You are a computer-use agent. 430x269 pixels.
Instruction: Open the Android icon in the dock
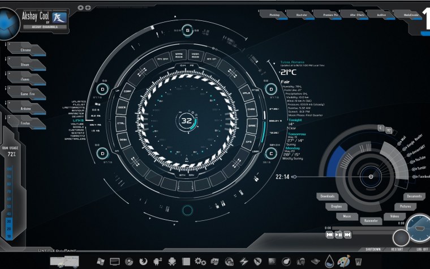point(173,262)
